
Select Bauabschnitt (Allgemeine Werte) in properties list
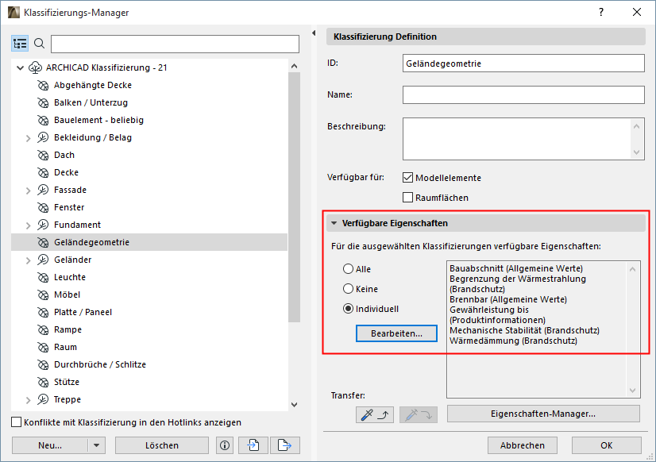[x=516, y=268]
